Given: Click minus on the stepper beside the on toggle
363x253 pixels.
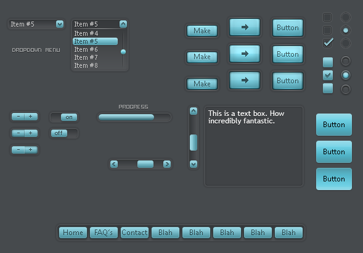Looking at the screenshot, I should click(x=18, y=117).
